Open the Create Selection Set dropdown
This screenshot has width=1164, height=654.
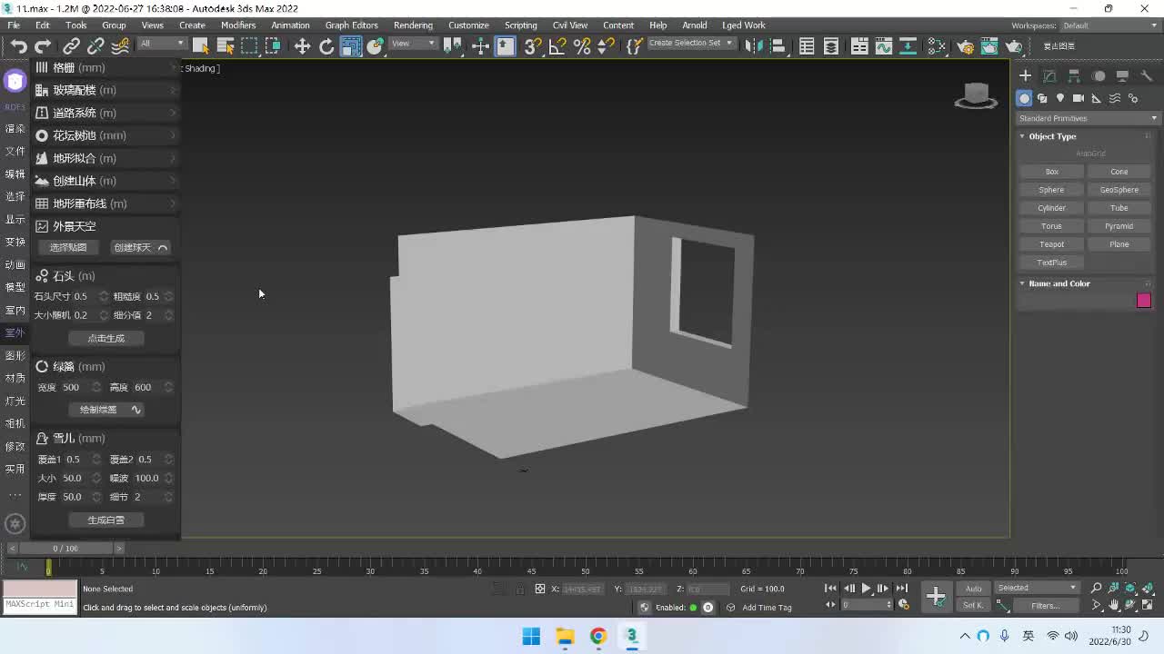tap(690, 44)
